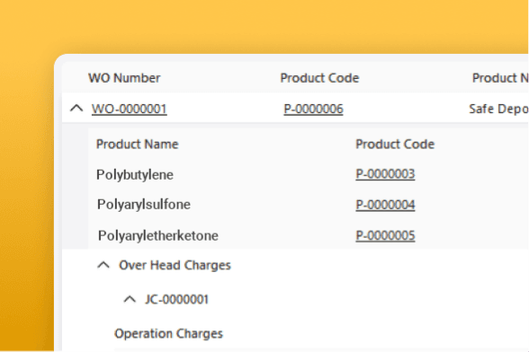
Task: Select the Polyarylsulfone row
Action: (x=308, y=205)
